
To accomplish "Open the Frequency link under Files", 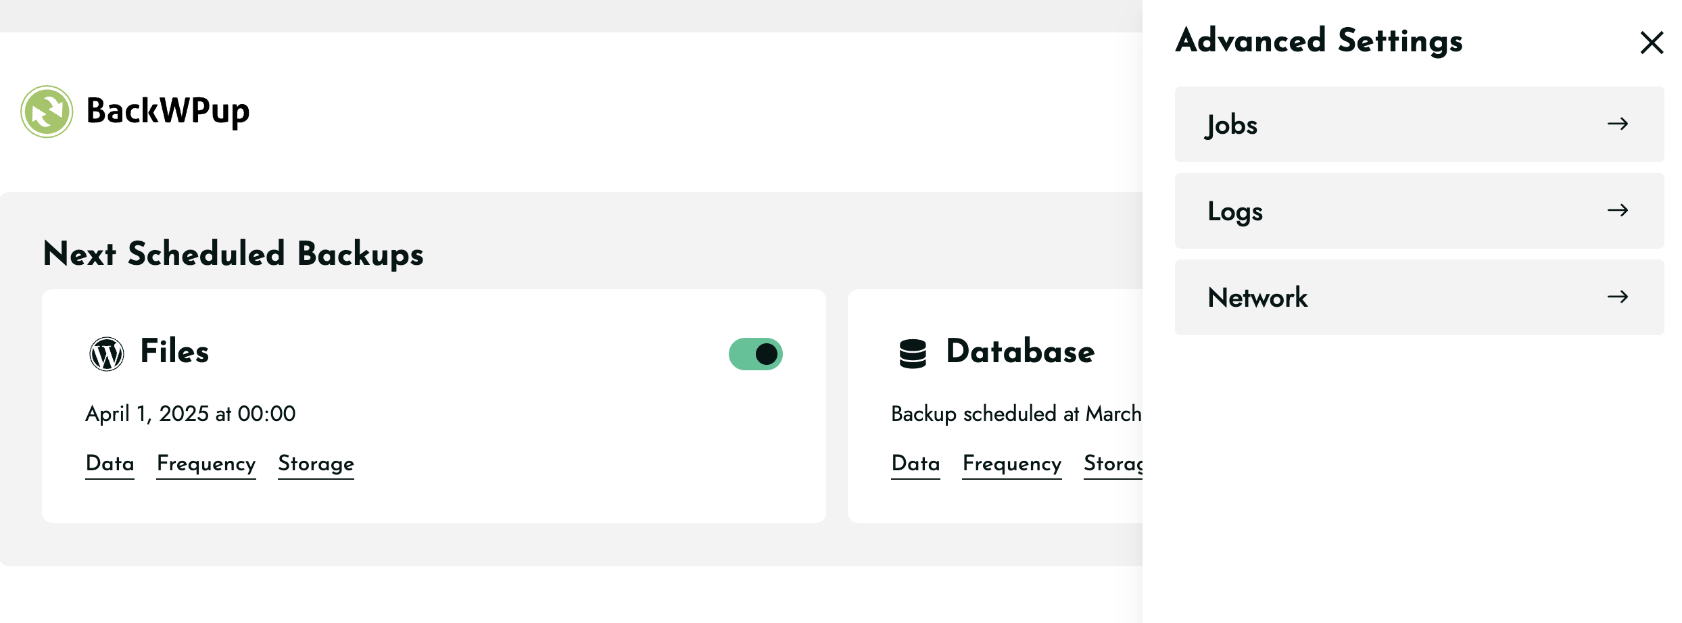I will [x=206, y=464].
